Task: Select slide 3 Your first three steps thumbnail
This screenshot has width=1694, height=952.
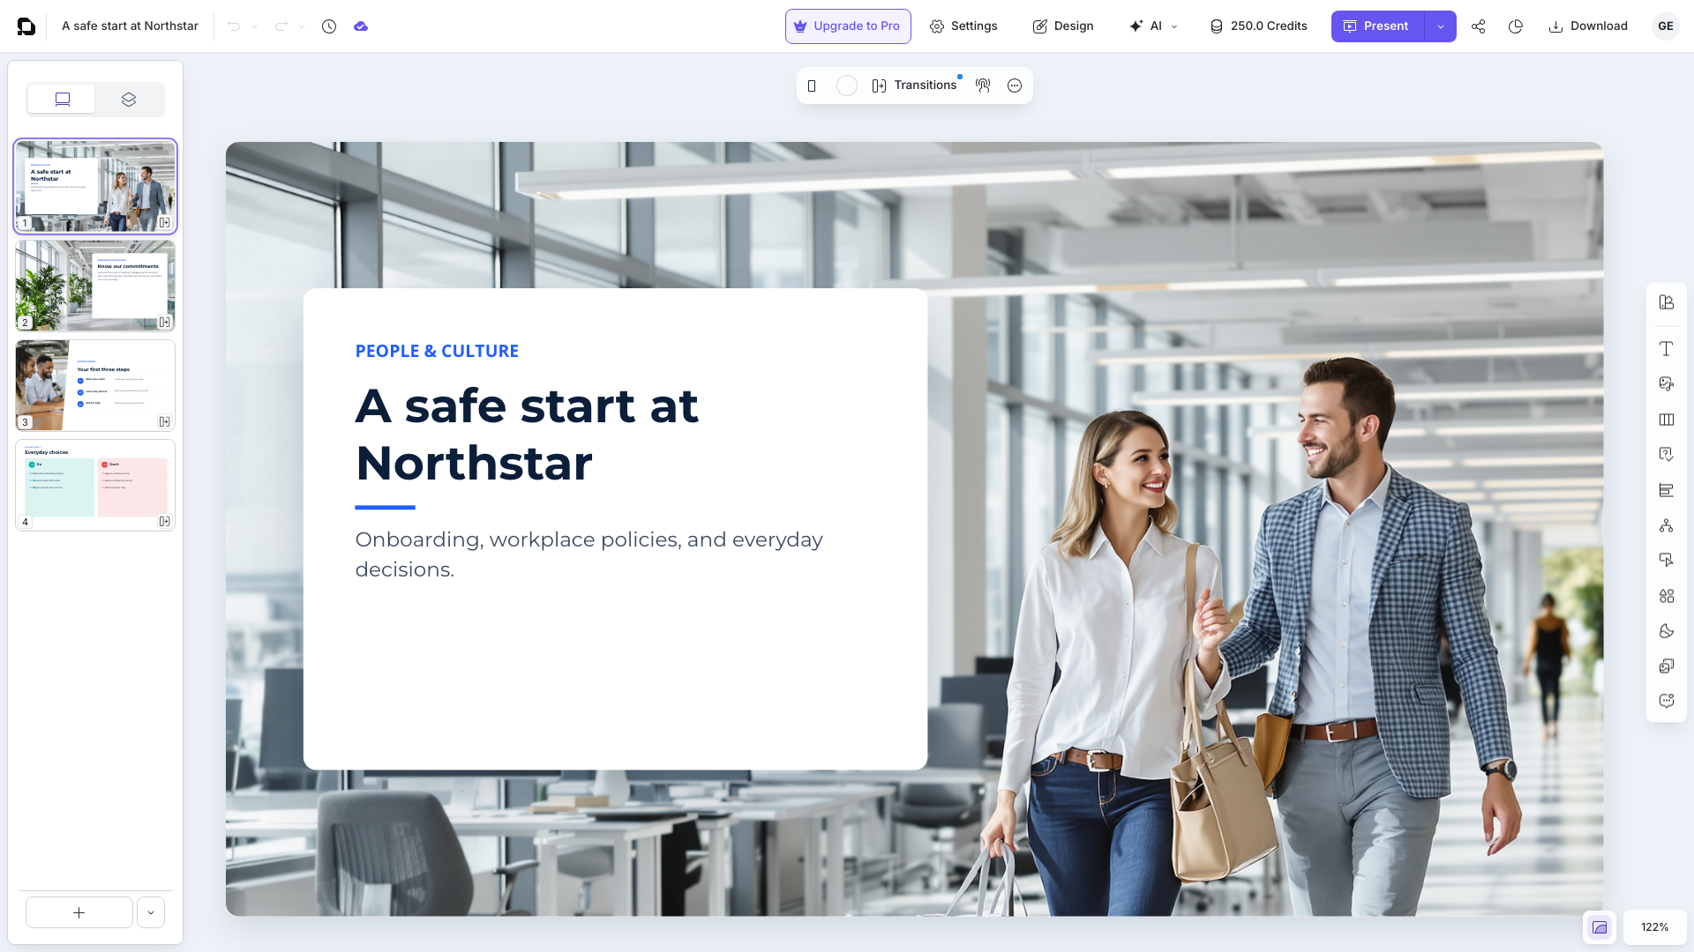Action: pyautogui.click(x=95, y=385)
